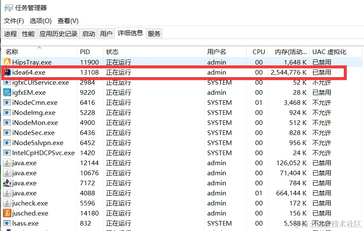The width and height of the screenshot is (364, 231).
Task: Click the PID value 11900
Action: click(90, 62)
